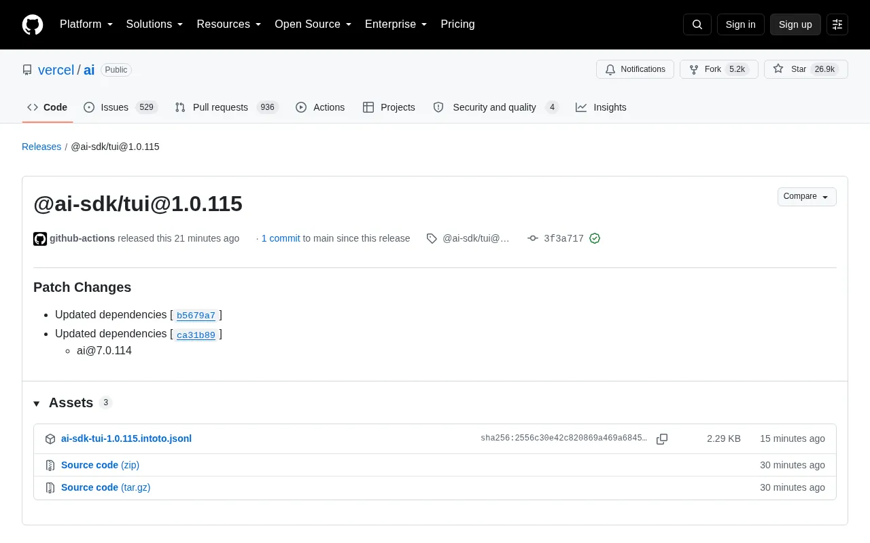Open the Security and quality tab
Image resolution: width=870 pixels, height=543 pixels.
(x=496, y=107)
